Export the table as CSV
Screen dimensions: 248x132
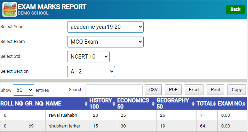click(153, 90)
